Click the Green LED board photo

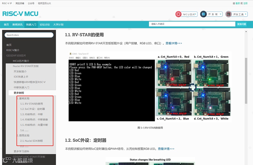pyautogui.click(x=211, y=73)
